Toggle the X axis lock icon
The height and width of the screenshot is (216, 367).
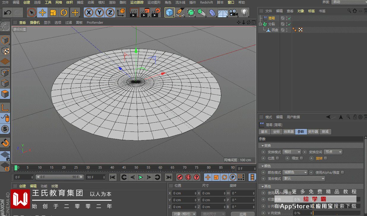click(88, 12)
